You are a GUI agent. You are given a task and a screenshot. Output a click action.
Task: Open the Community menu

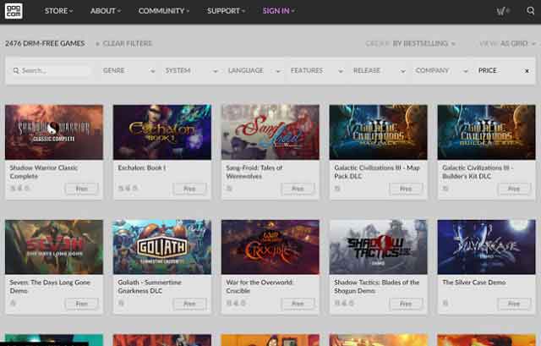coord(164,11)
